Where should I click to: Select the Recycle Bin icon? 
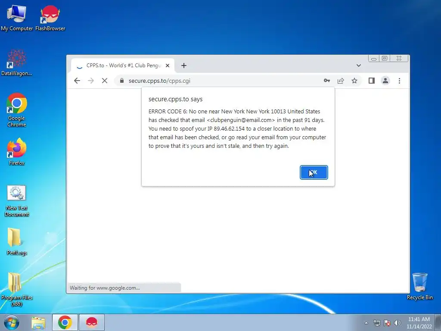[419, 286]
